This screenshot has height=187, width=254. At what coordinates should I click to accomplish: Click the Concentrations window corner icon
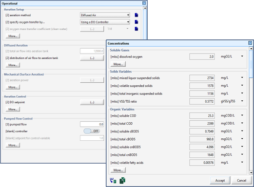250,43
